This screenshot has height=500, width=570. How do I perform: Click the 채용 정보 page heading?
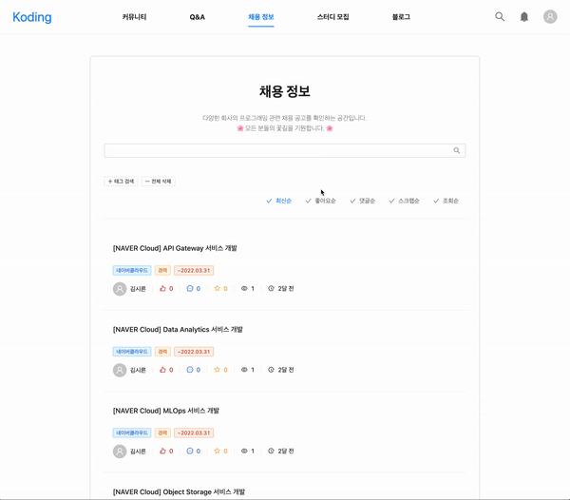pyautogui.click(x=285, y=91)
